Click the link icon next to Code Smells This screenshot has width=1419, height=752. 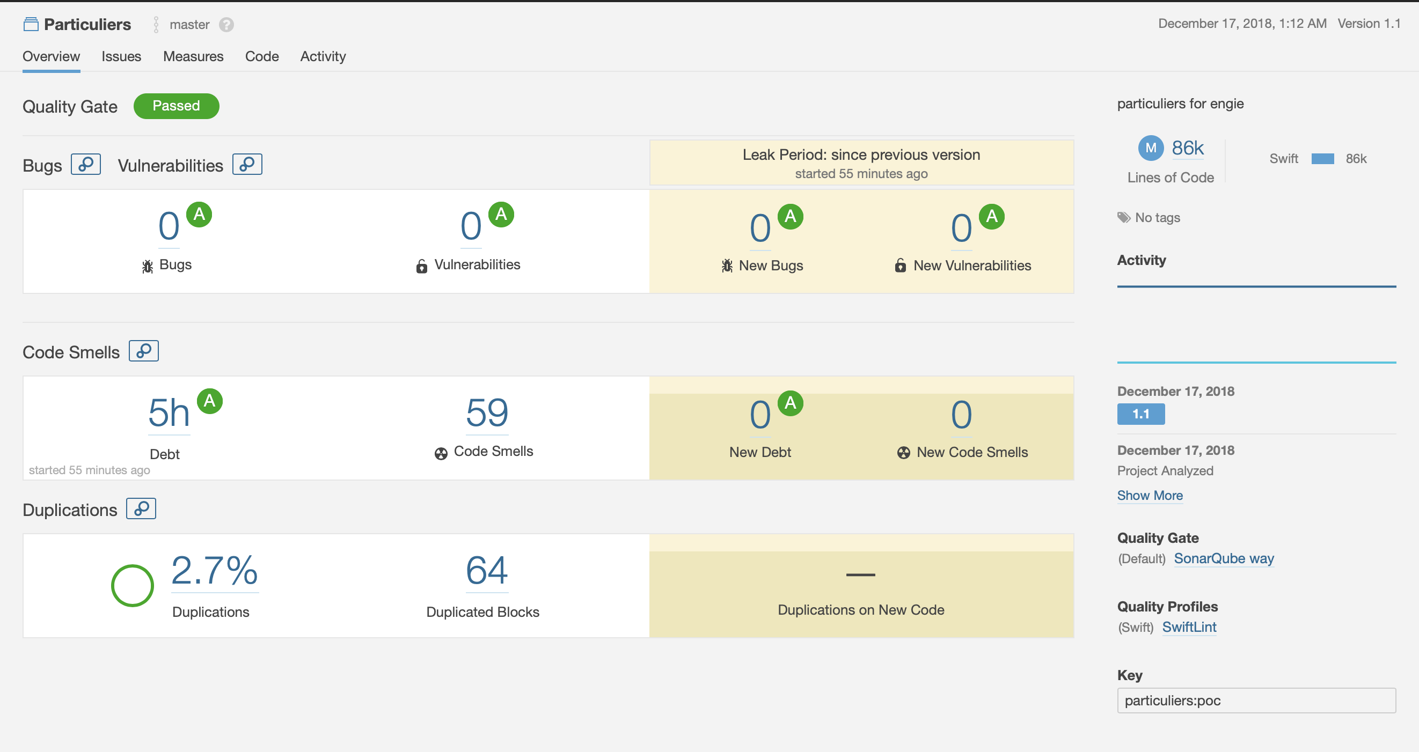pyautogui.click(x=144, y=351)
